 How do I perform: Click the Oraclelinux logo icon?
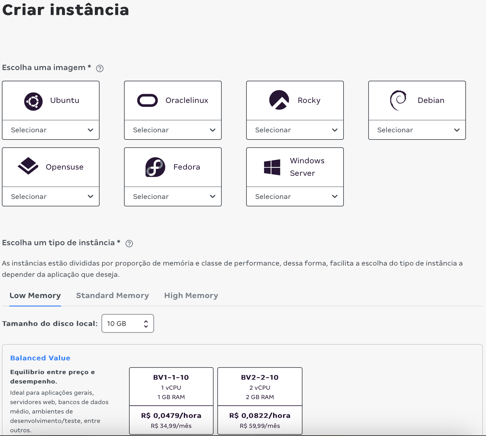pyautogui.click(x=147, y=100)
